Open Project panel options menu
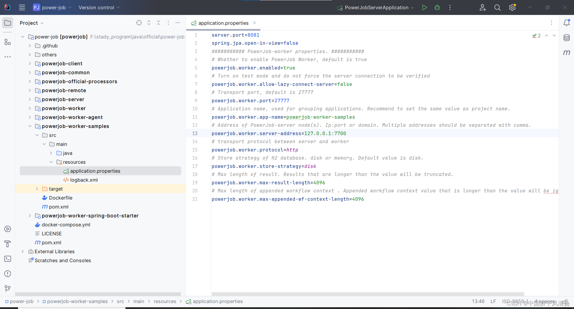The width and height of the screenshot is (574, 309). [168, 23]
